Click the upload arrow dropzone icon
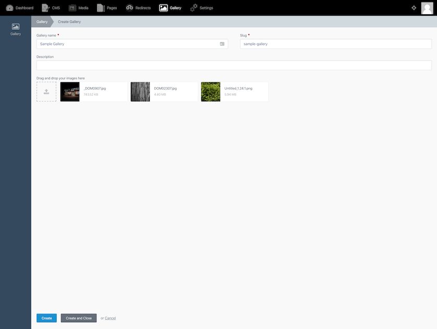 [46, 91]
